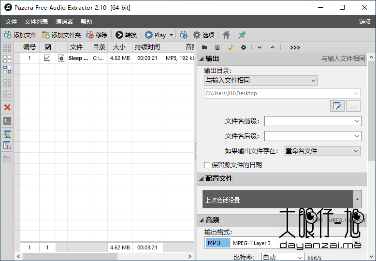Click the check-all grid icon at sidebar top
376x261 pixels.
pos(7,48)
